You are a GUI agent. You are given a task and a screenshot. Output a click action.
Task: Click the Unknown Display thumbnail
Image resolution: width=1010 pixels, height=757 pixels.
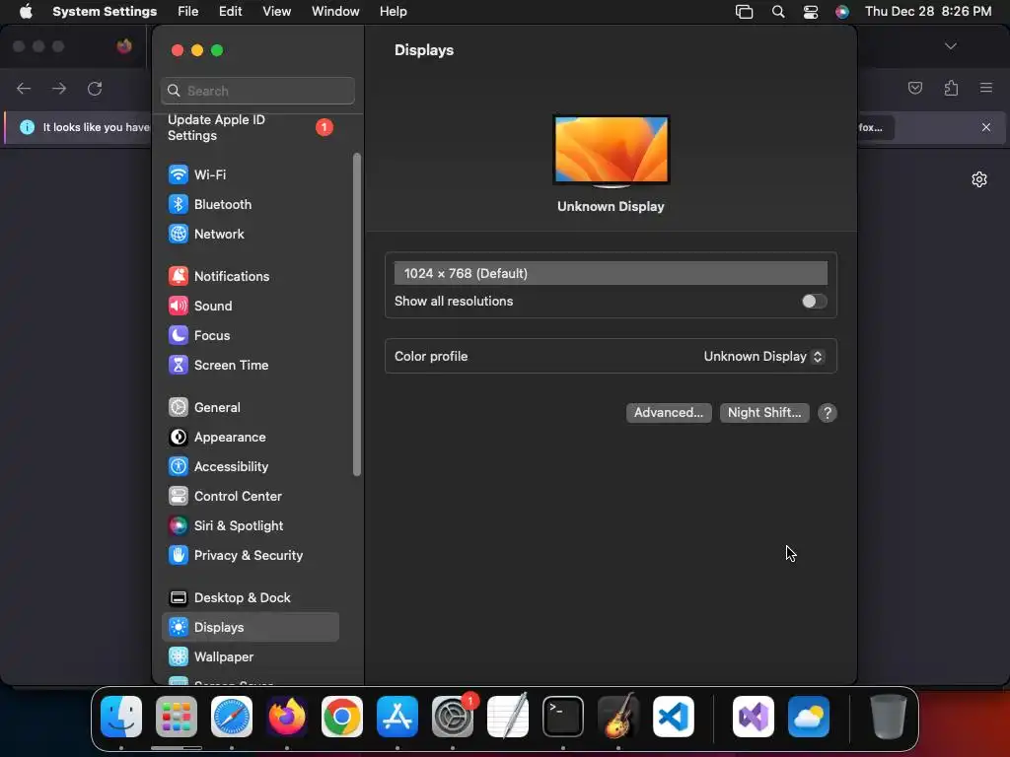[x=611, y=151]
